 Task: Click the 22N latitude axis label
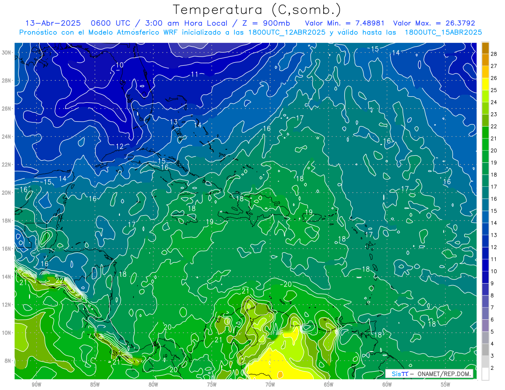point(7,164)
